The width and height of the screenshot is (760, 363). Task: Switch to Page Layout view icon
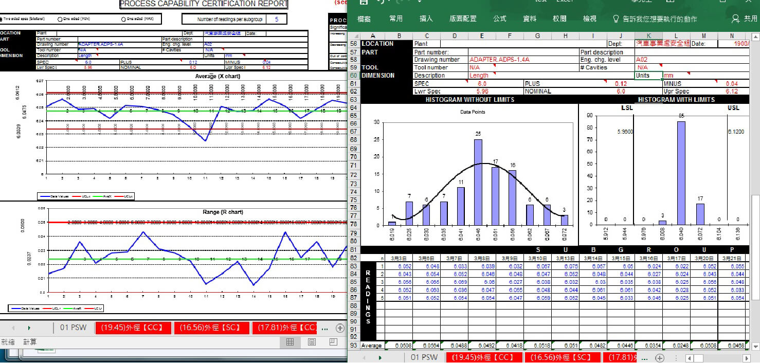tap(312, 342)
